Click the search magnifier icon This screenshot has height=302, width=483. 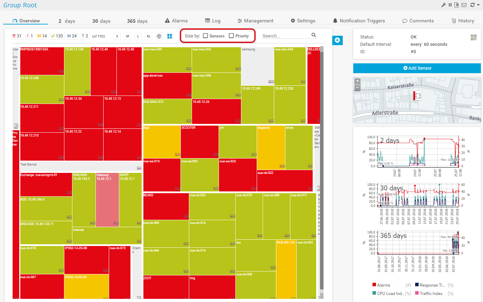(x=314, y=35)
